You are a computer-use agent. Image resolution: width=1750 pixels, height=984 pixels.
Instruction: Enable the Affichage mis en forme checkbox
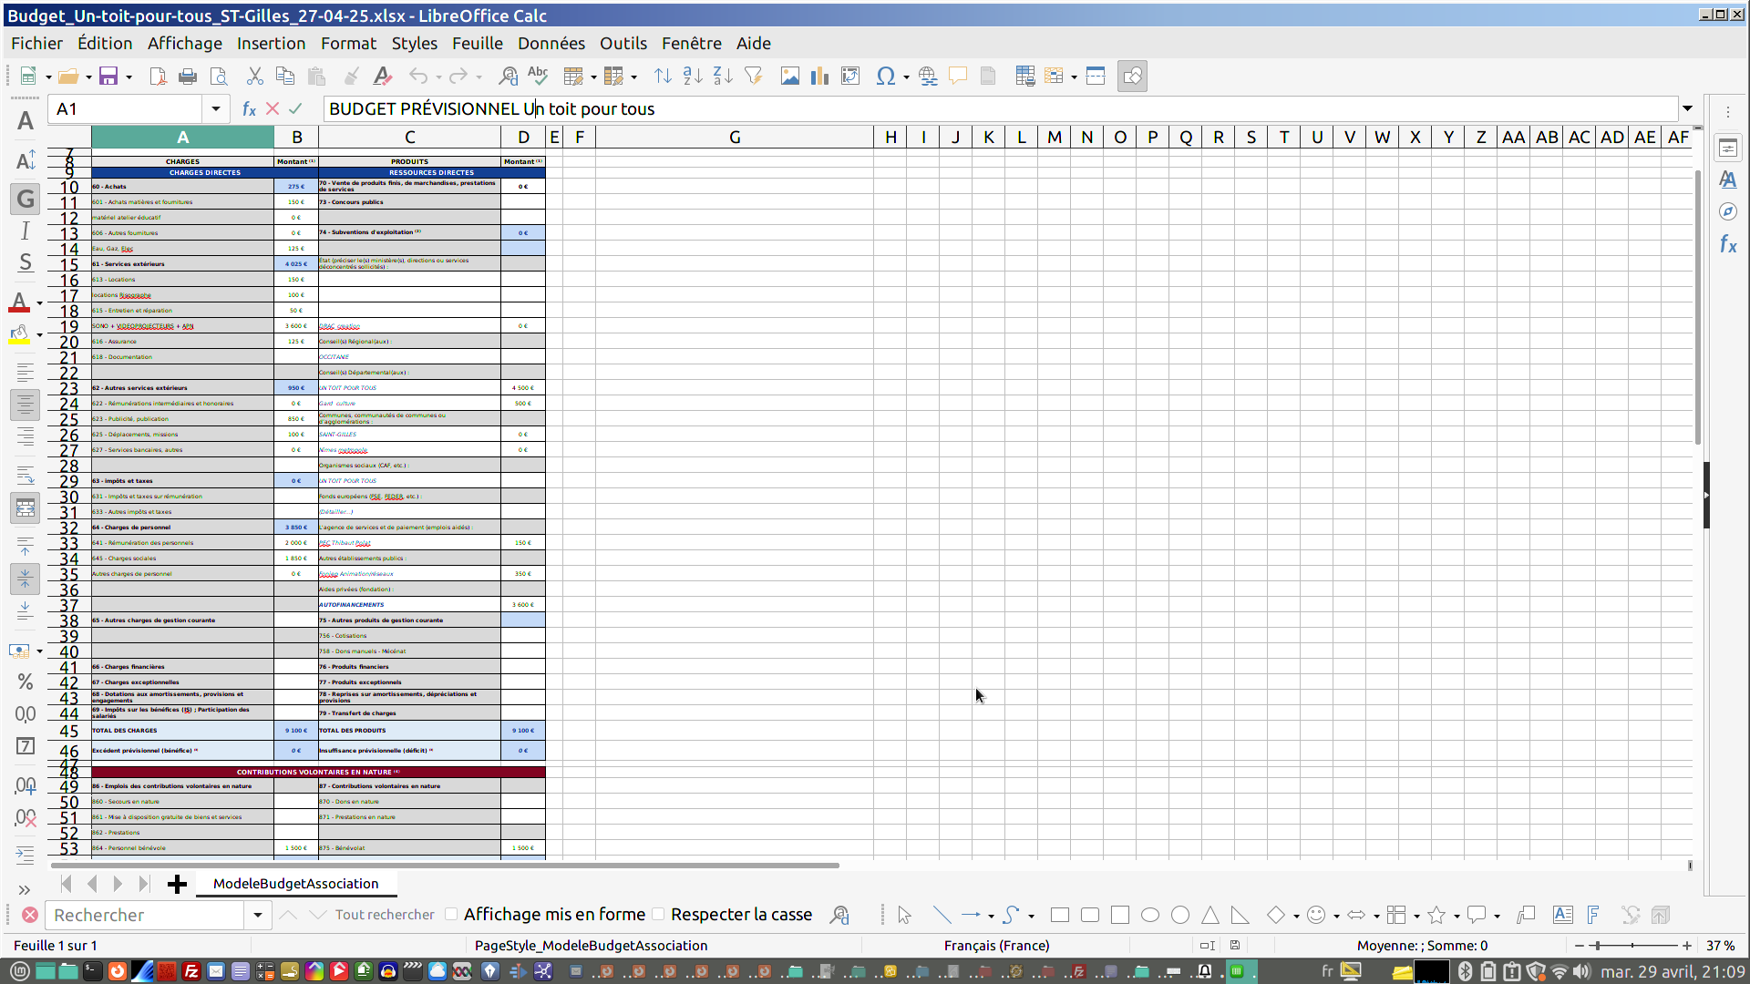(x=452, y=914)
